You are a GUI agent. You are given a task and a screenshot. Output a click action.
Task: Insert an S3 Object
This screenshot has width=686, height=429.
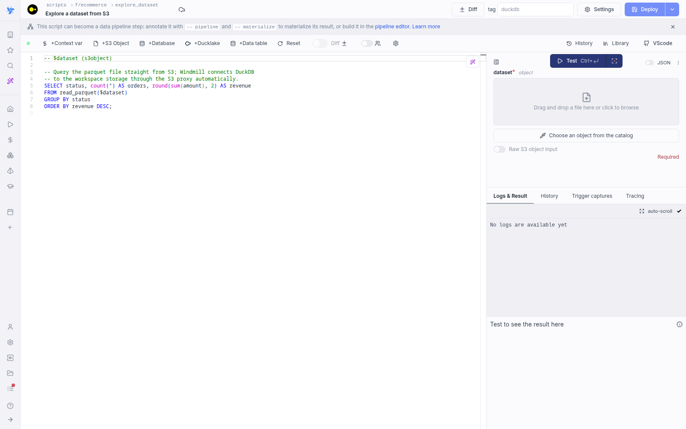coord(111,43)
